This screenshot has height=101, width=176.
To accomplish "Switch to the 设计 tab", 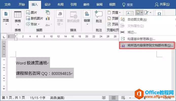I will point(48,5).
